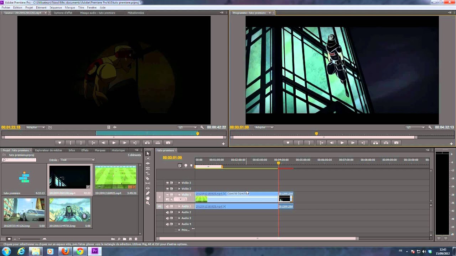Select the 20120912180925.mp4 soccer thumbnail

click(115, 177)
